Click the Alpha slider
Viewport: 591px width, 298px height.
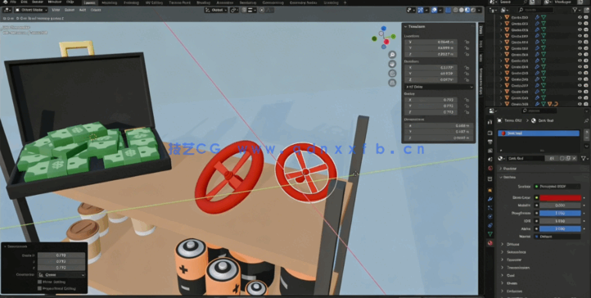coord(560,228)
